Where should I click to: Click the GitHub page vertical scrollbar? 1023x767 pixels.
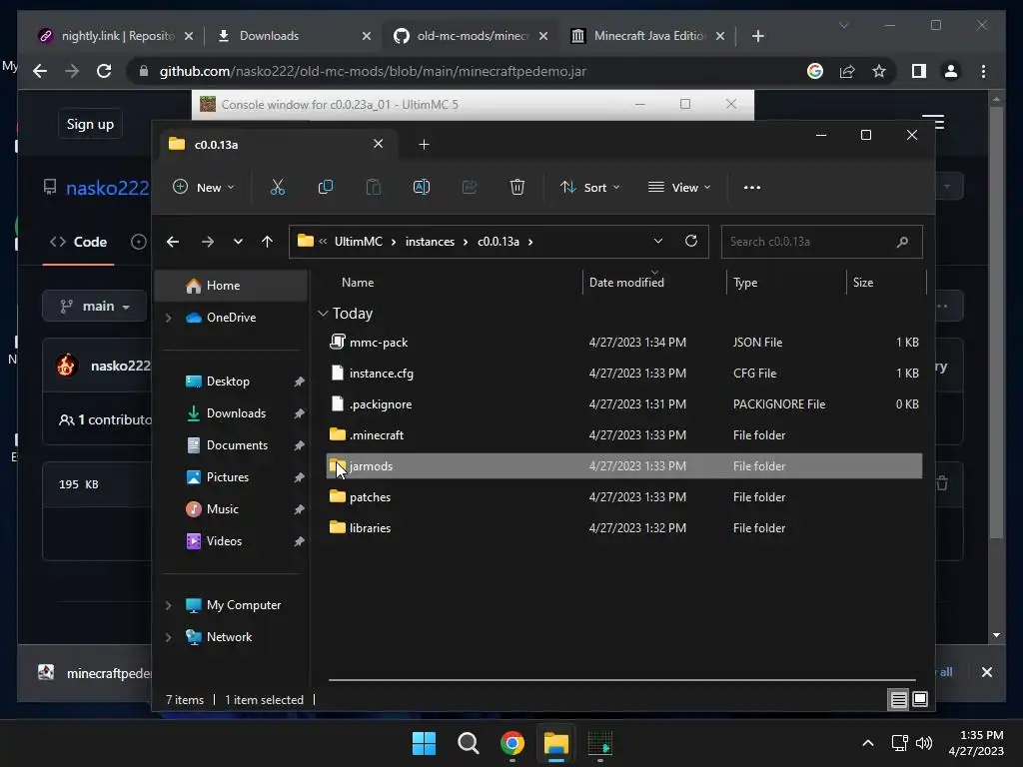[996, 323]
